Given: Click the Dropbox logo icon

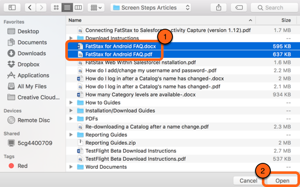Looking at the screenshot, I should [x=11, y=64].
